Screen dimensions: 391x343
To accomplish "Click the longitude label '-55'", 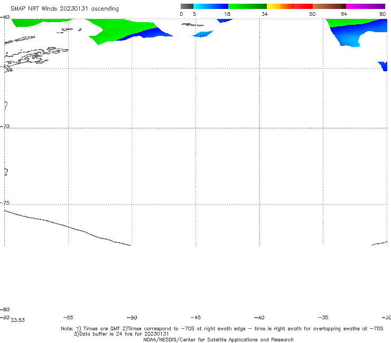I will [x=68, y=317].
